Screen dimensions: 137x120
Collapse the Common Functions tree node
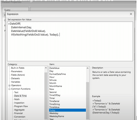(x=9, y=89)
